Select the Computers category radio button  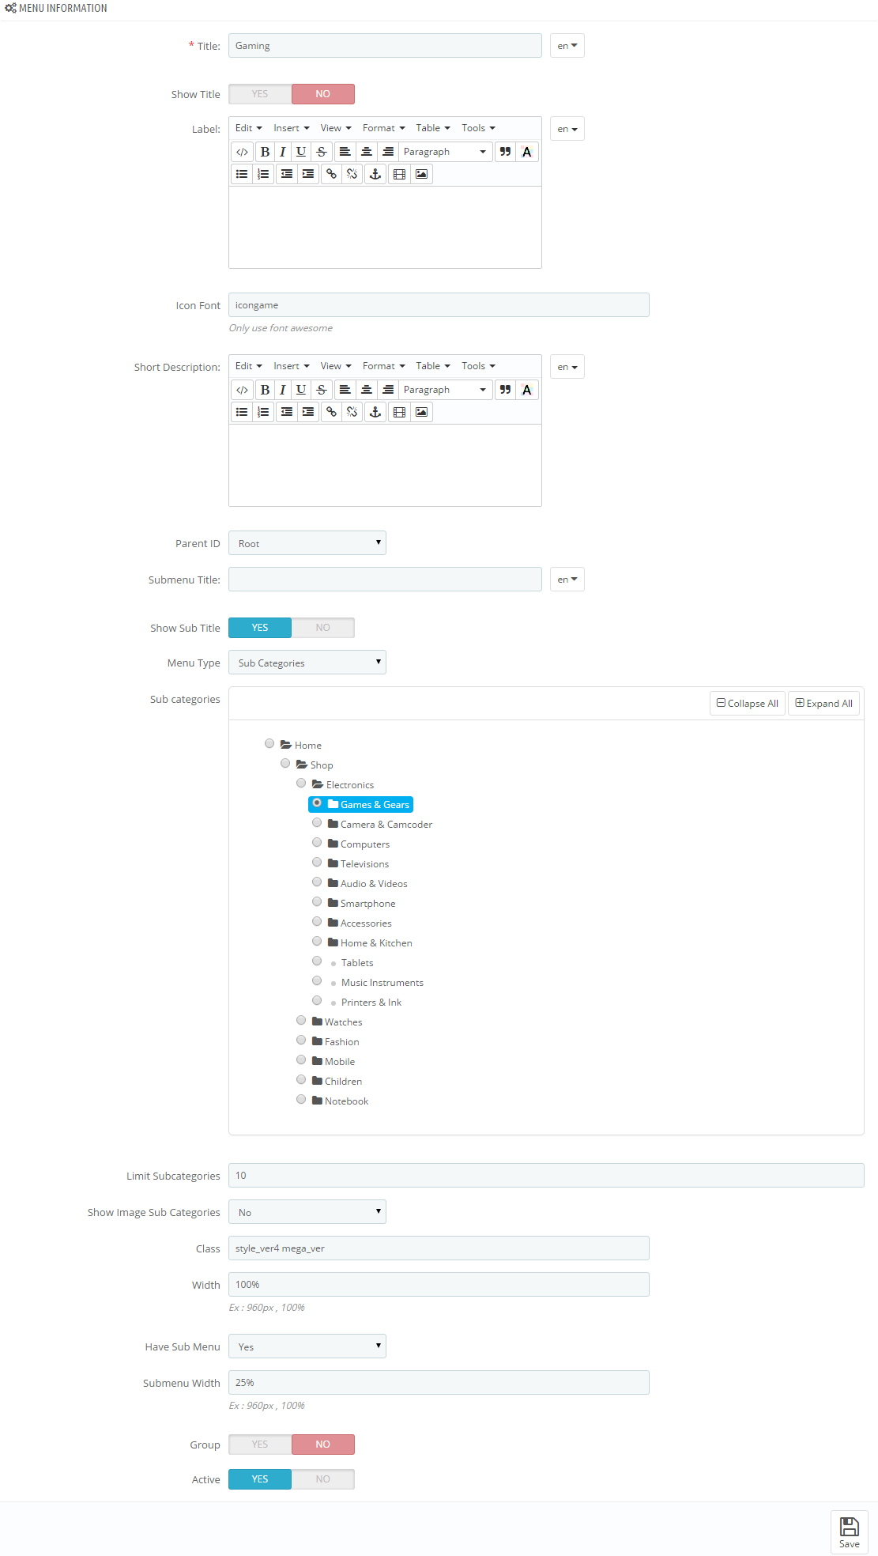317,843
